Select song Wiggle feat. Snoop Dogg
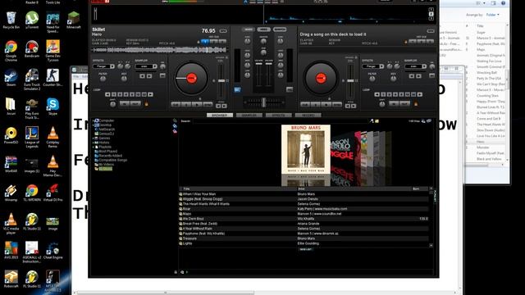525x295 pixels. point(304,199)
